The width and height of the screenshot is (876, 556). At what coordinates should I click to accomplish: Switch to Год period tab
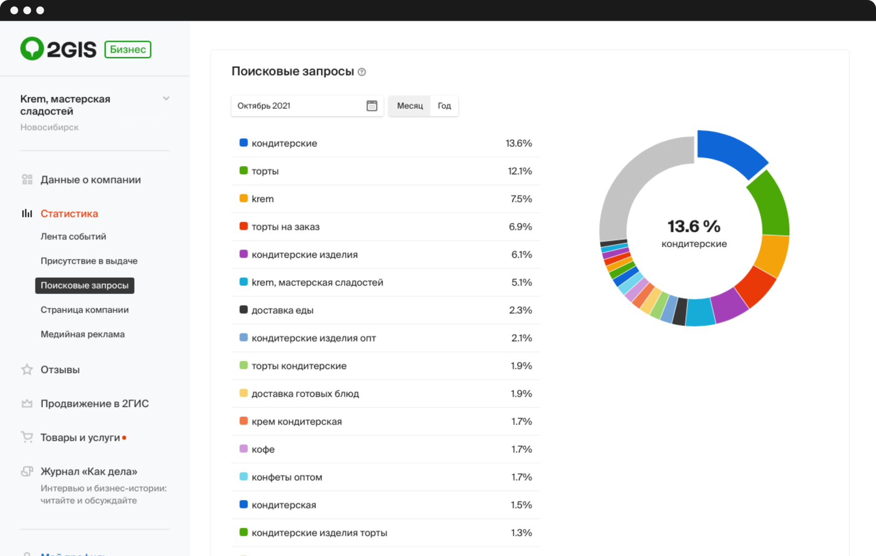(x=444, y=106)
